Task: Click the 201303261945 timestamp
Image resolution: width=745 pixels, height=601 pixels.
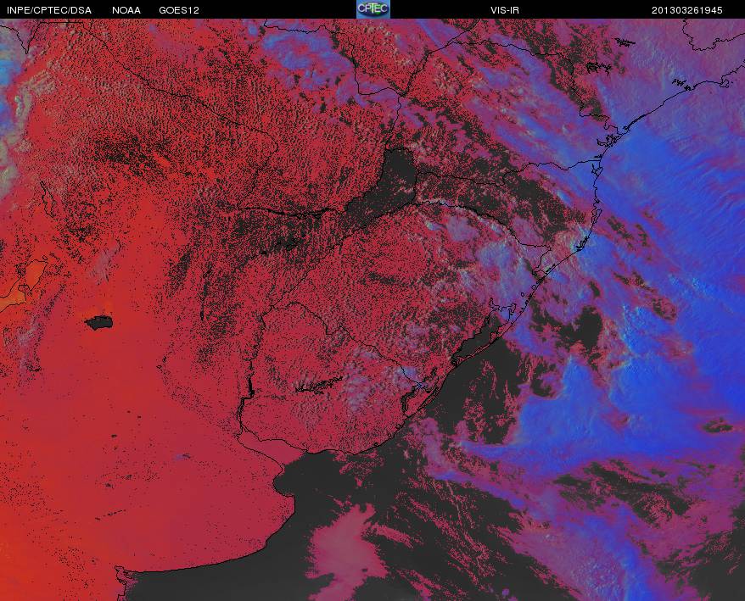Action: pos(687,10)
